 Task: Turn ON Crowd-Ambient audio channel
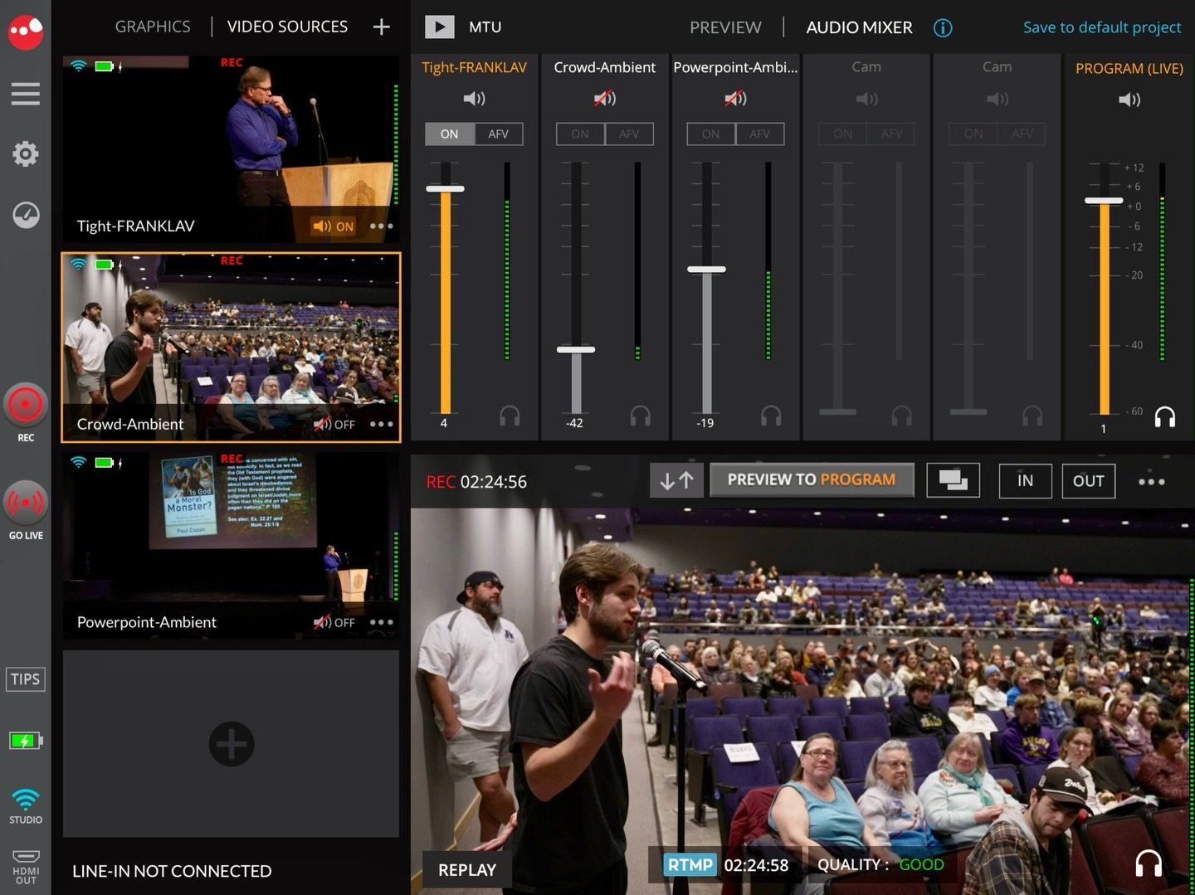click(580, 134)
